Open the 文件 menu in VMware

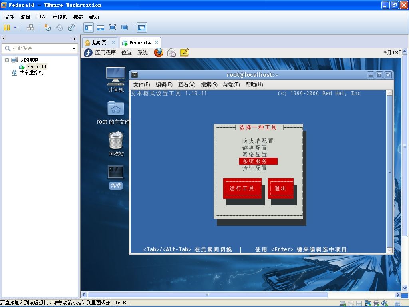(9, 17)
